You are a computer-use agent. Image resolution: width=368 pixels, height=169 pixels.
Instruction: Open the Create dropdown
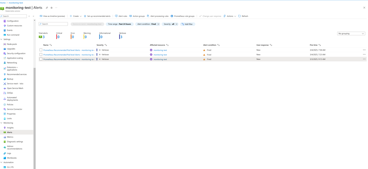[76, 16]
